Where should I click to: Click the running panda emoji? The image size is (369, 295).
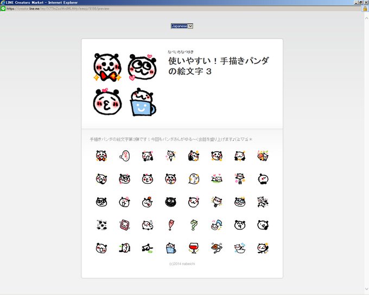click(x=263, y=202)
